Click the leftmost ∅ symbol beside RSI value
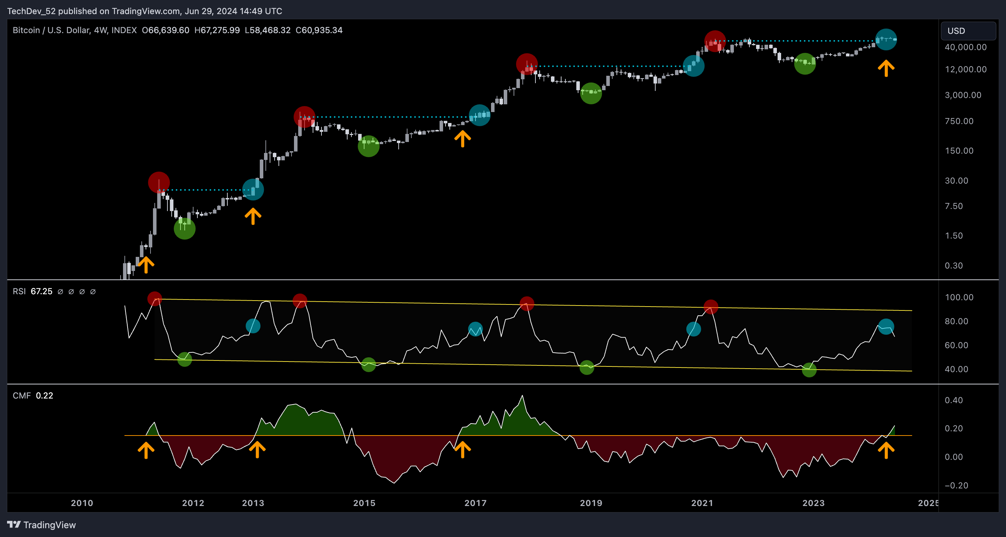Viewport: 1006px width, 537px height. (x=60, y=291)
